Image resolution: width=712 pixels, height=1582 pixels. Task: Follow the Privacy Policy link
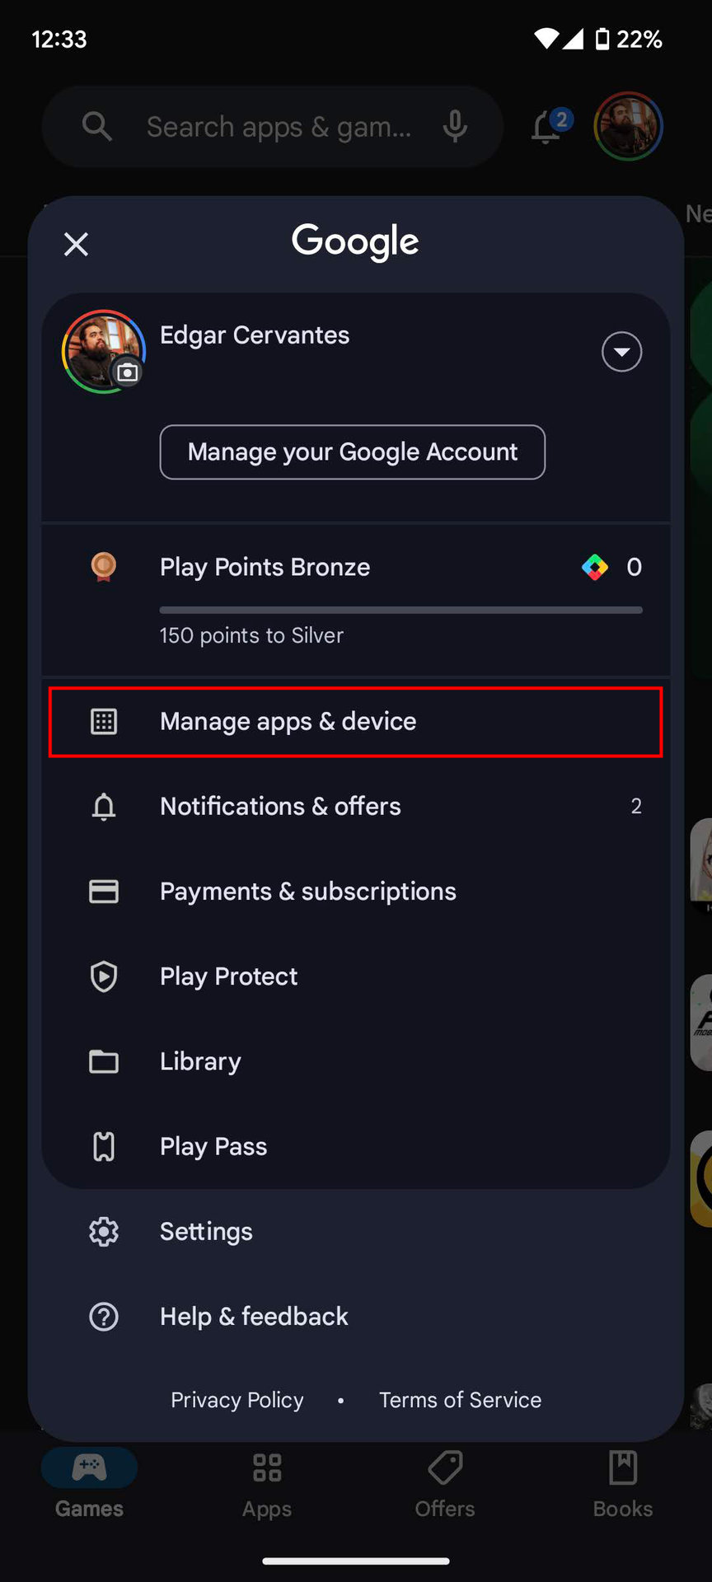237,1400
